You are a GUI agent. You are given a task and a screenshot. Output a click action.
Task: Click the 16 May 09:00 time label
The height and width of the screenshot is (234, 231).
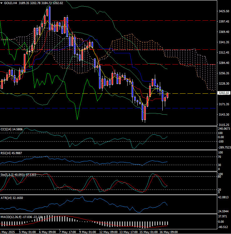click(168, 232)
